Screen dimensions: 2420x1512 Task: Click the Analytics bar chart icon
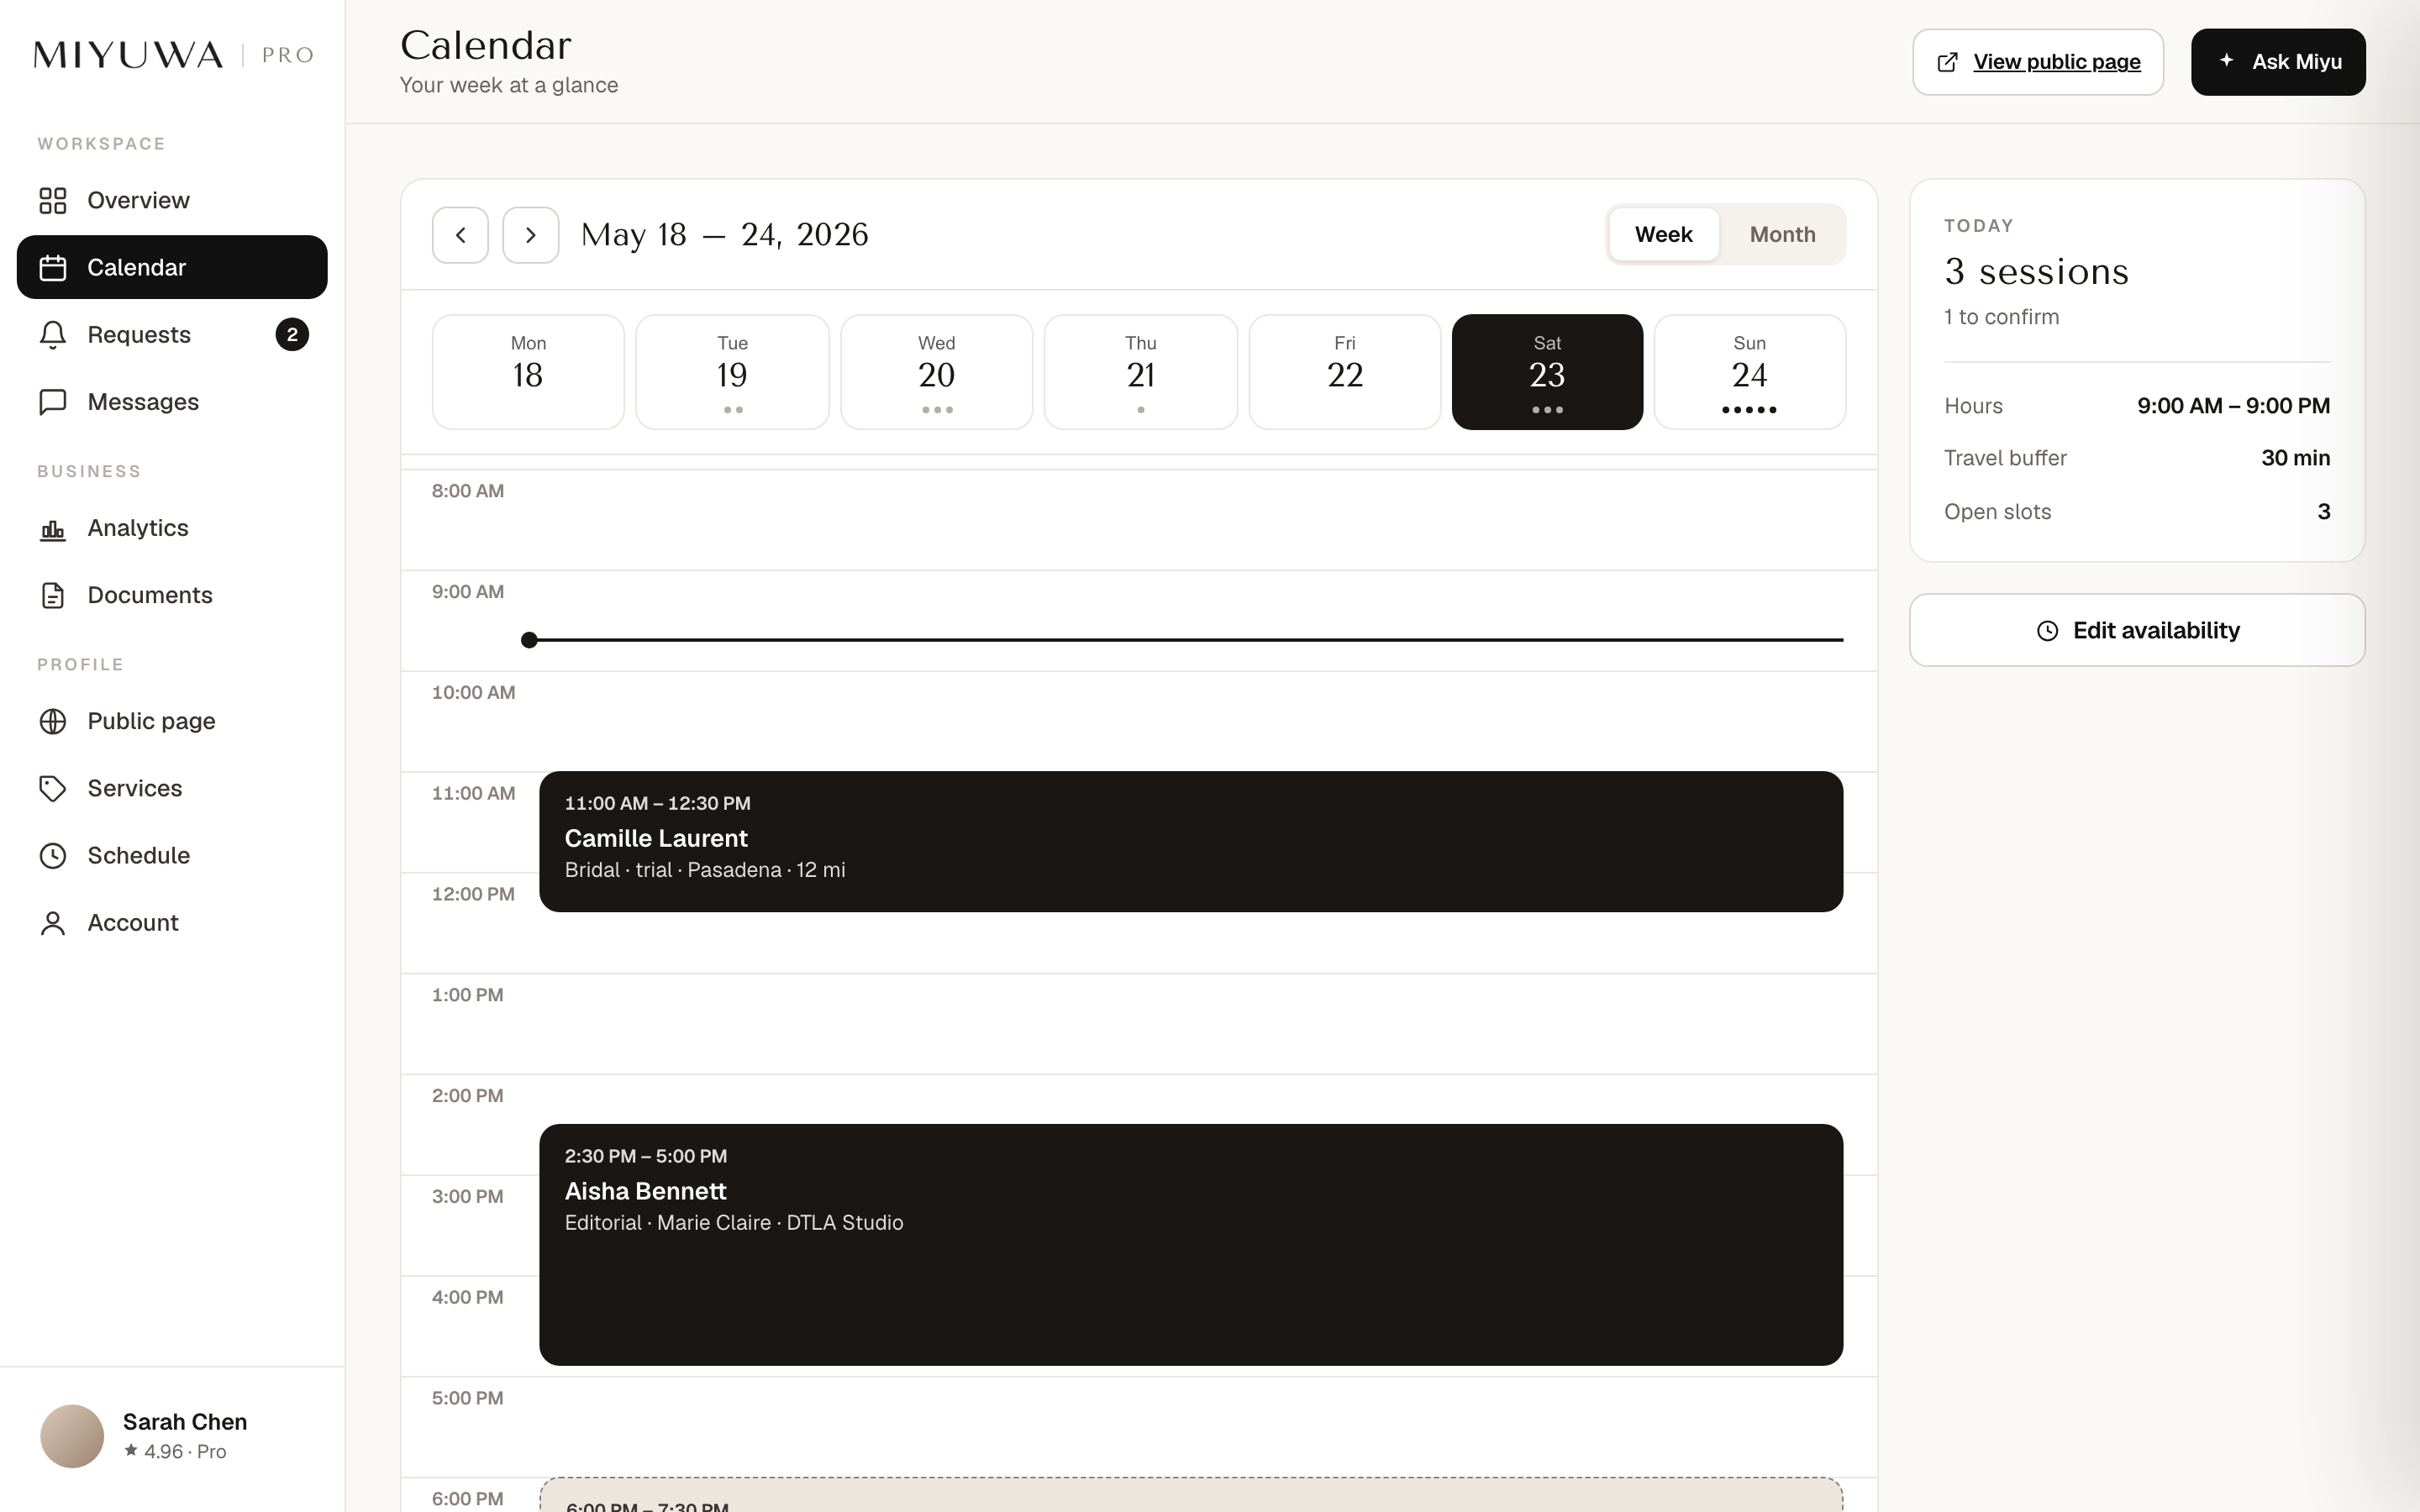52,528
